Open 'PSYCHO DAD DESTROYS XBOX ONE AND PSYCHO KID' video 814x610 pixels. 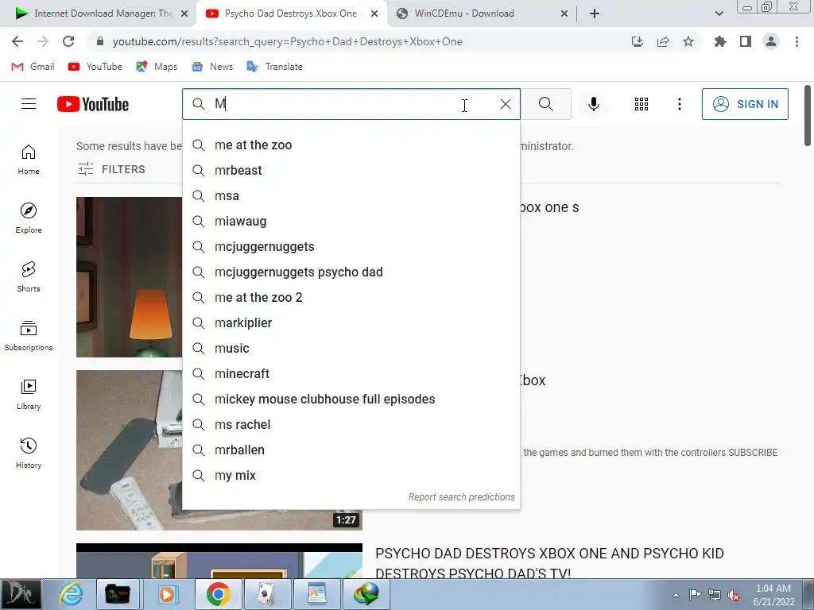click(549, 563)
